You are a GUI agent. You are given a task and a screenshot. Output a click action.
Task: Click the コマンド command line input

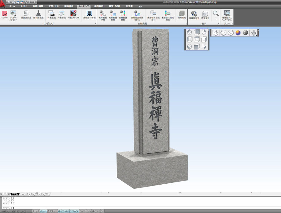coord(141,208)
